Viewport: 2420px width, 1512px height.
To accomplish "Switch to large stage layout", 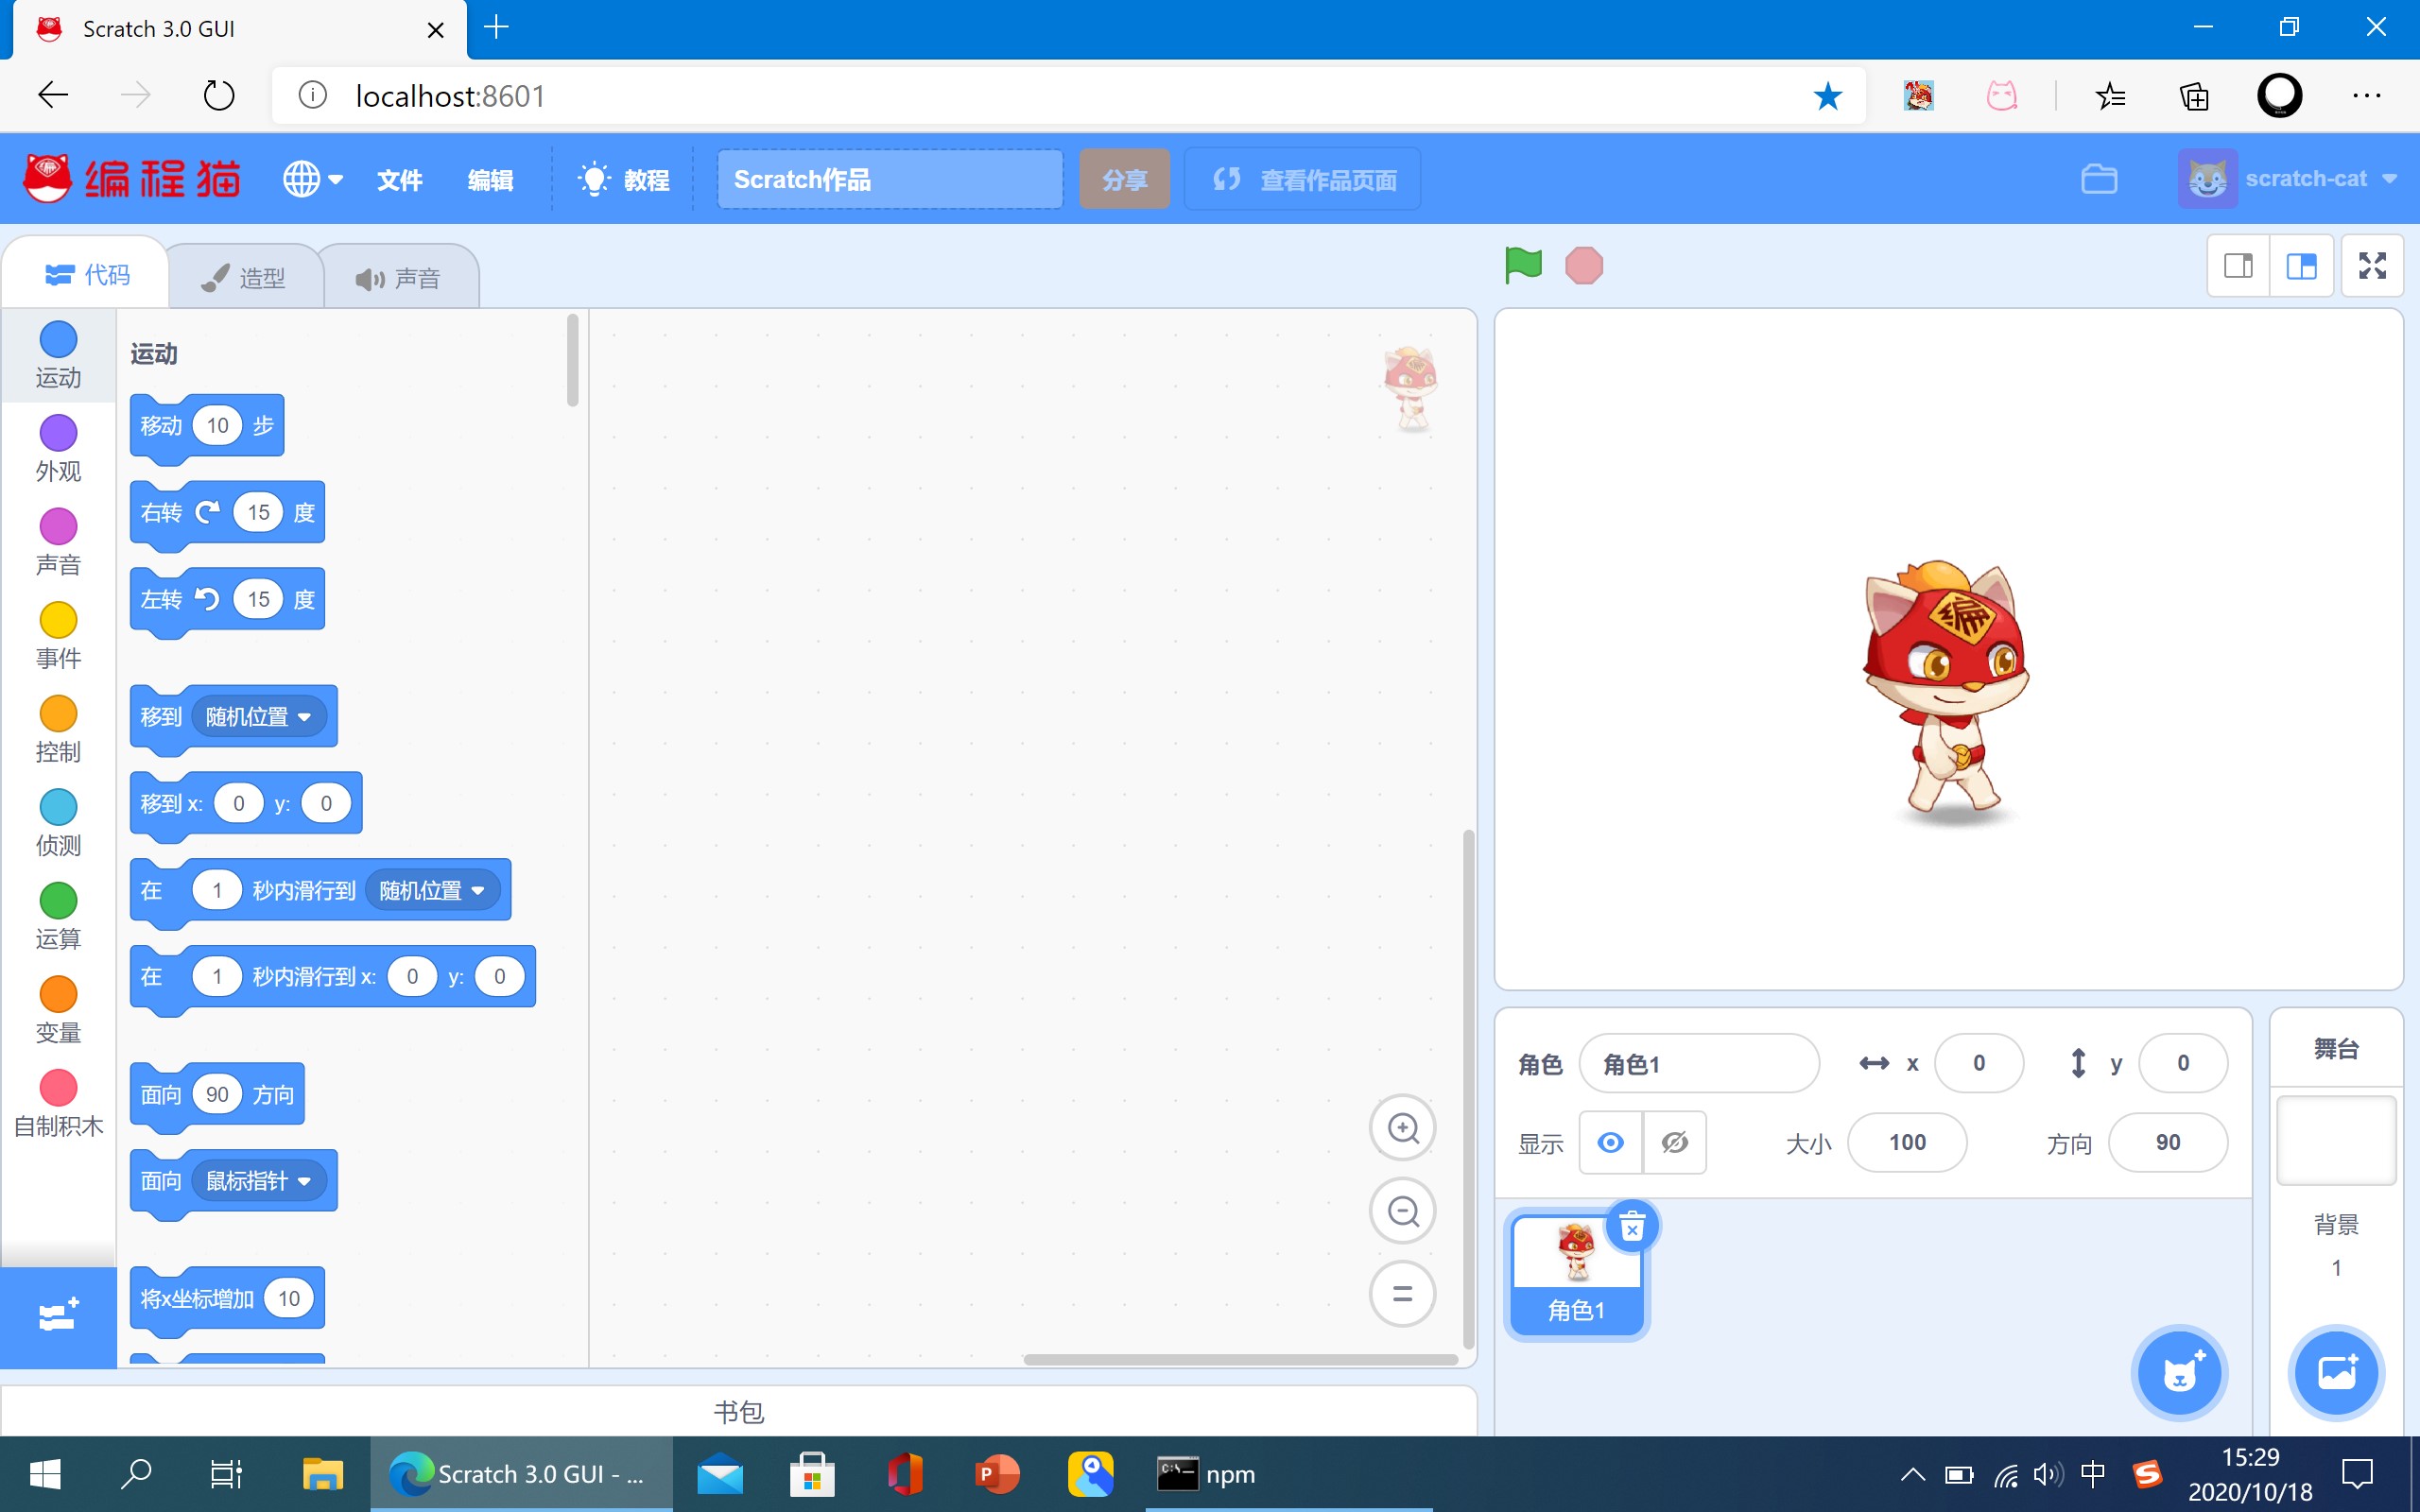I will coord(2301,266).
